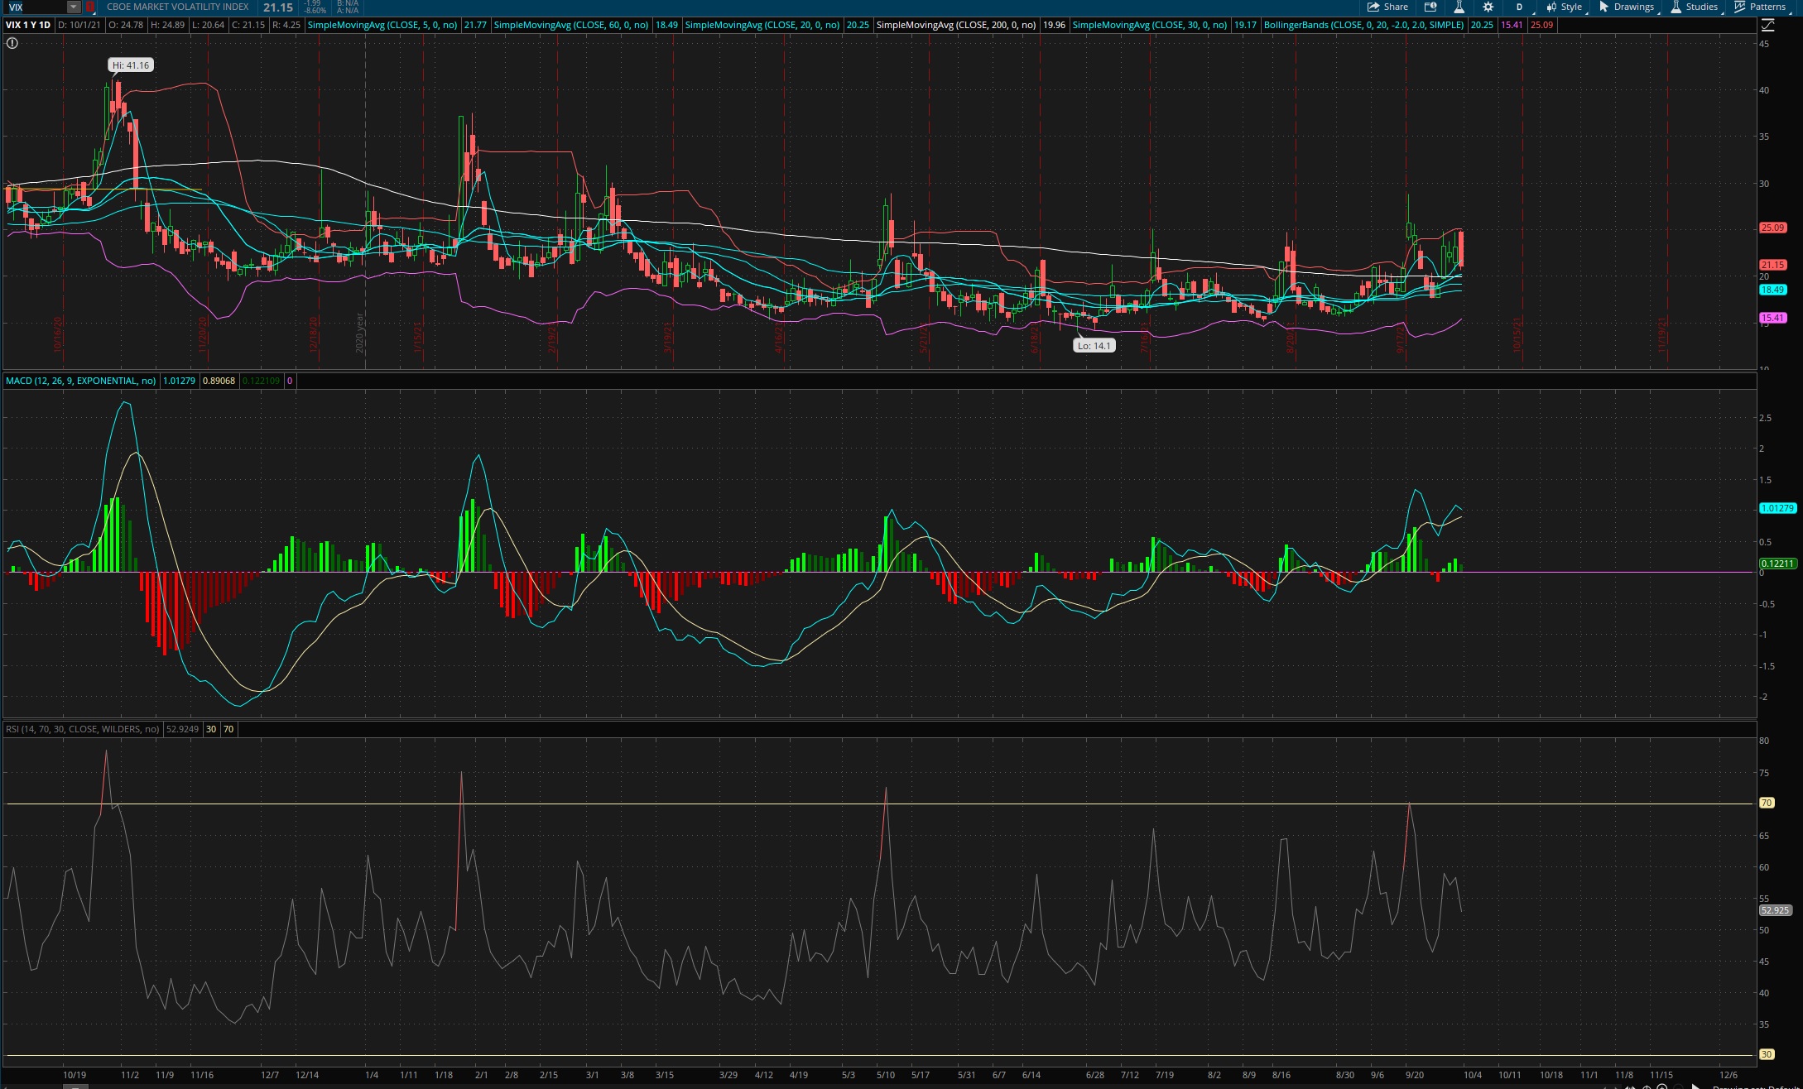Click the RSI (14, 70, 30, CLOSE, WILDERS, no) label
The height and width of the screenshot is (1089, 1803).
point(82,729)
